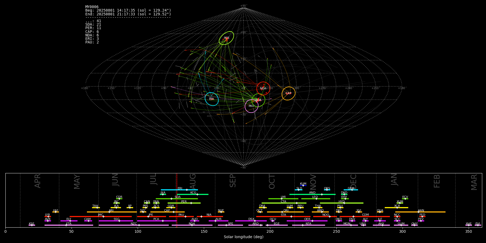Click the '...: 41' sporadic count entry
This screenshot has width=486, height=243.
pos(93,21)
